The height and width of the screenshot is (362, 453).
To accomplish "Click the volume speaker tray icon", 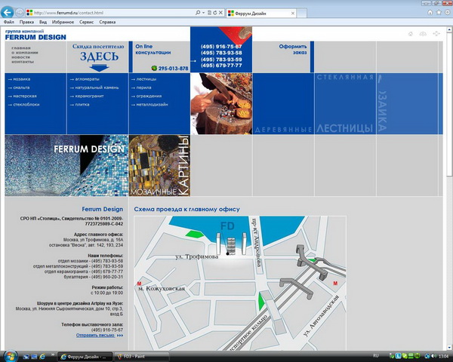I will coord(433,356).
